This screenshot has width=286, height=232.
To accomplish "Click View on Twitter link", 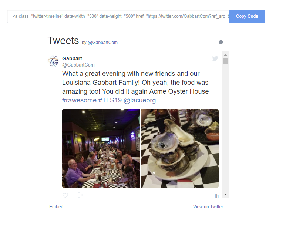I will (x=208, y=207).
